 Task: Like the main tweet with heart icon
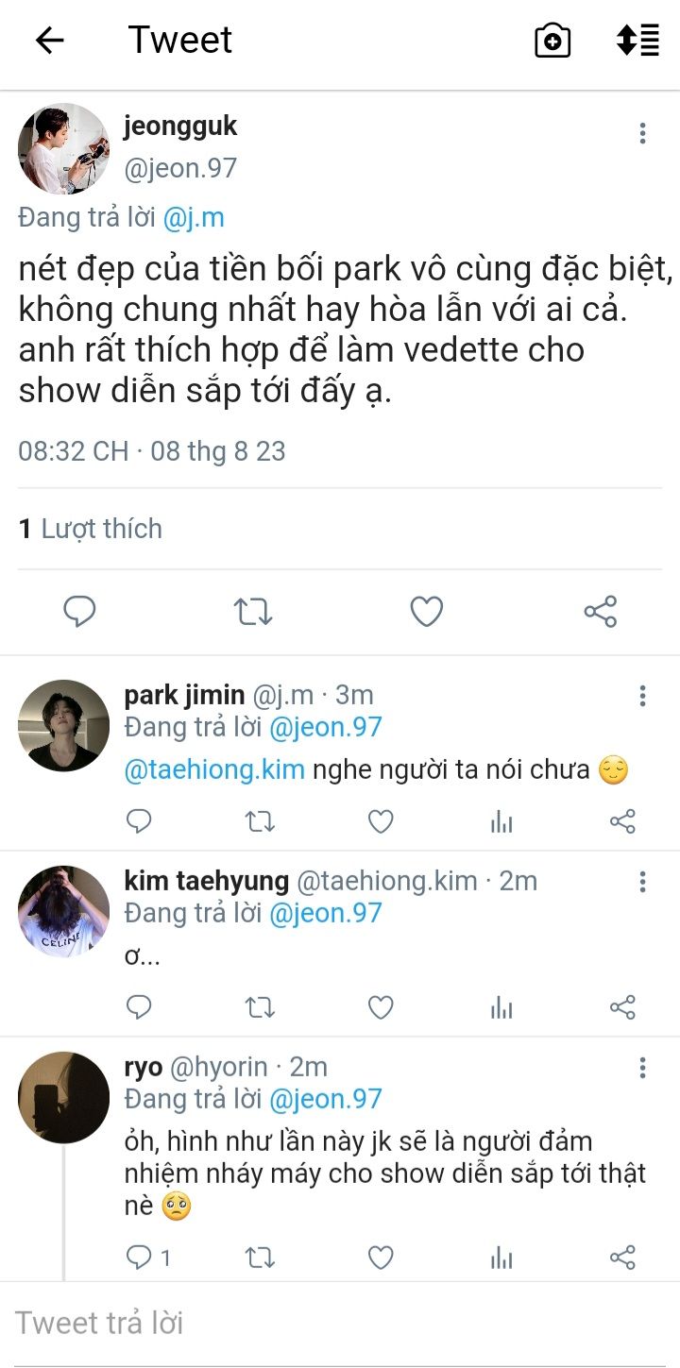[x=427, y=612]
